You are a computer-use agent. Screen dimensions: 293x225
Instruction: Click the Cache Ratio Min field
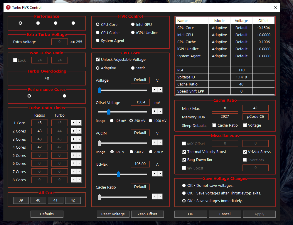point(225,108)
